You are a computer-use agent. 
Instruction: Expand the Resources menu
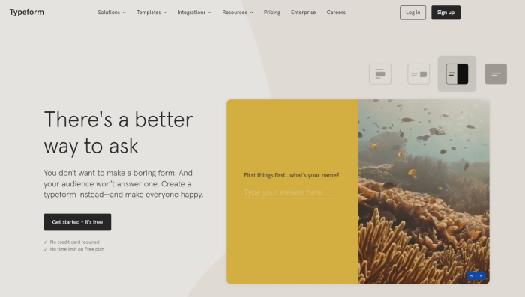tap(238, 13)
